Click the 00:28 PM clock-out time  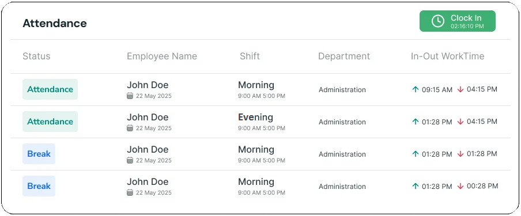[482, 186]
